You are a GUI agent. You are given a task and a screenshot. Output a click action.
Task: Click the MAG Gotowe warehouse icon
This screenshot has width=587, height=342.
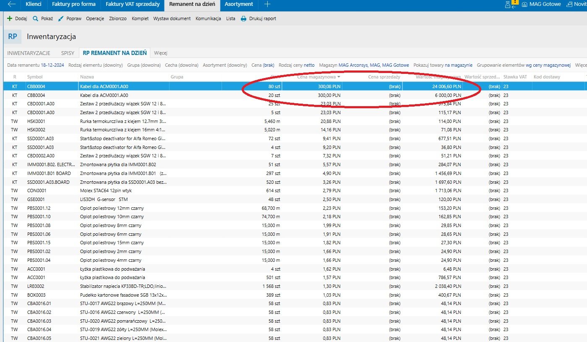[524, 4]
